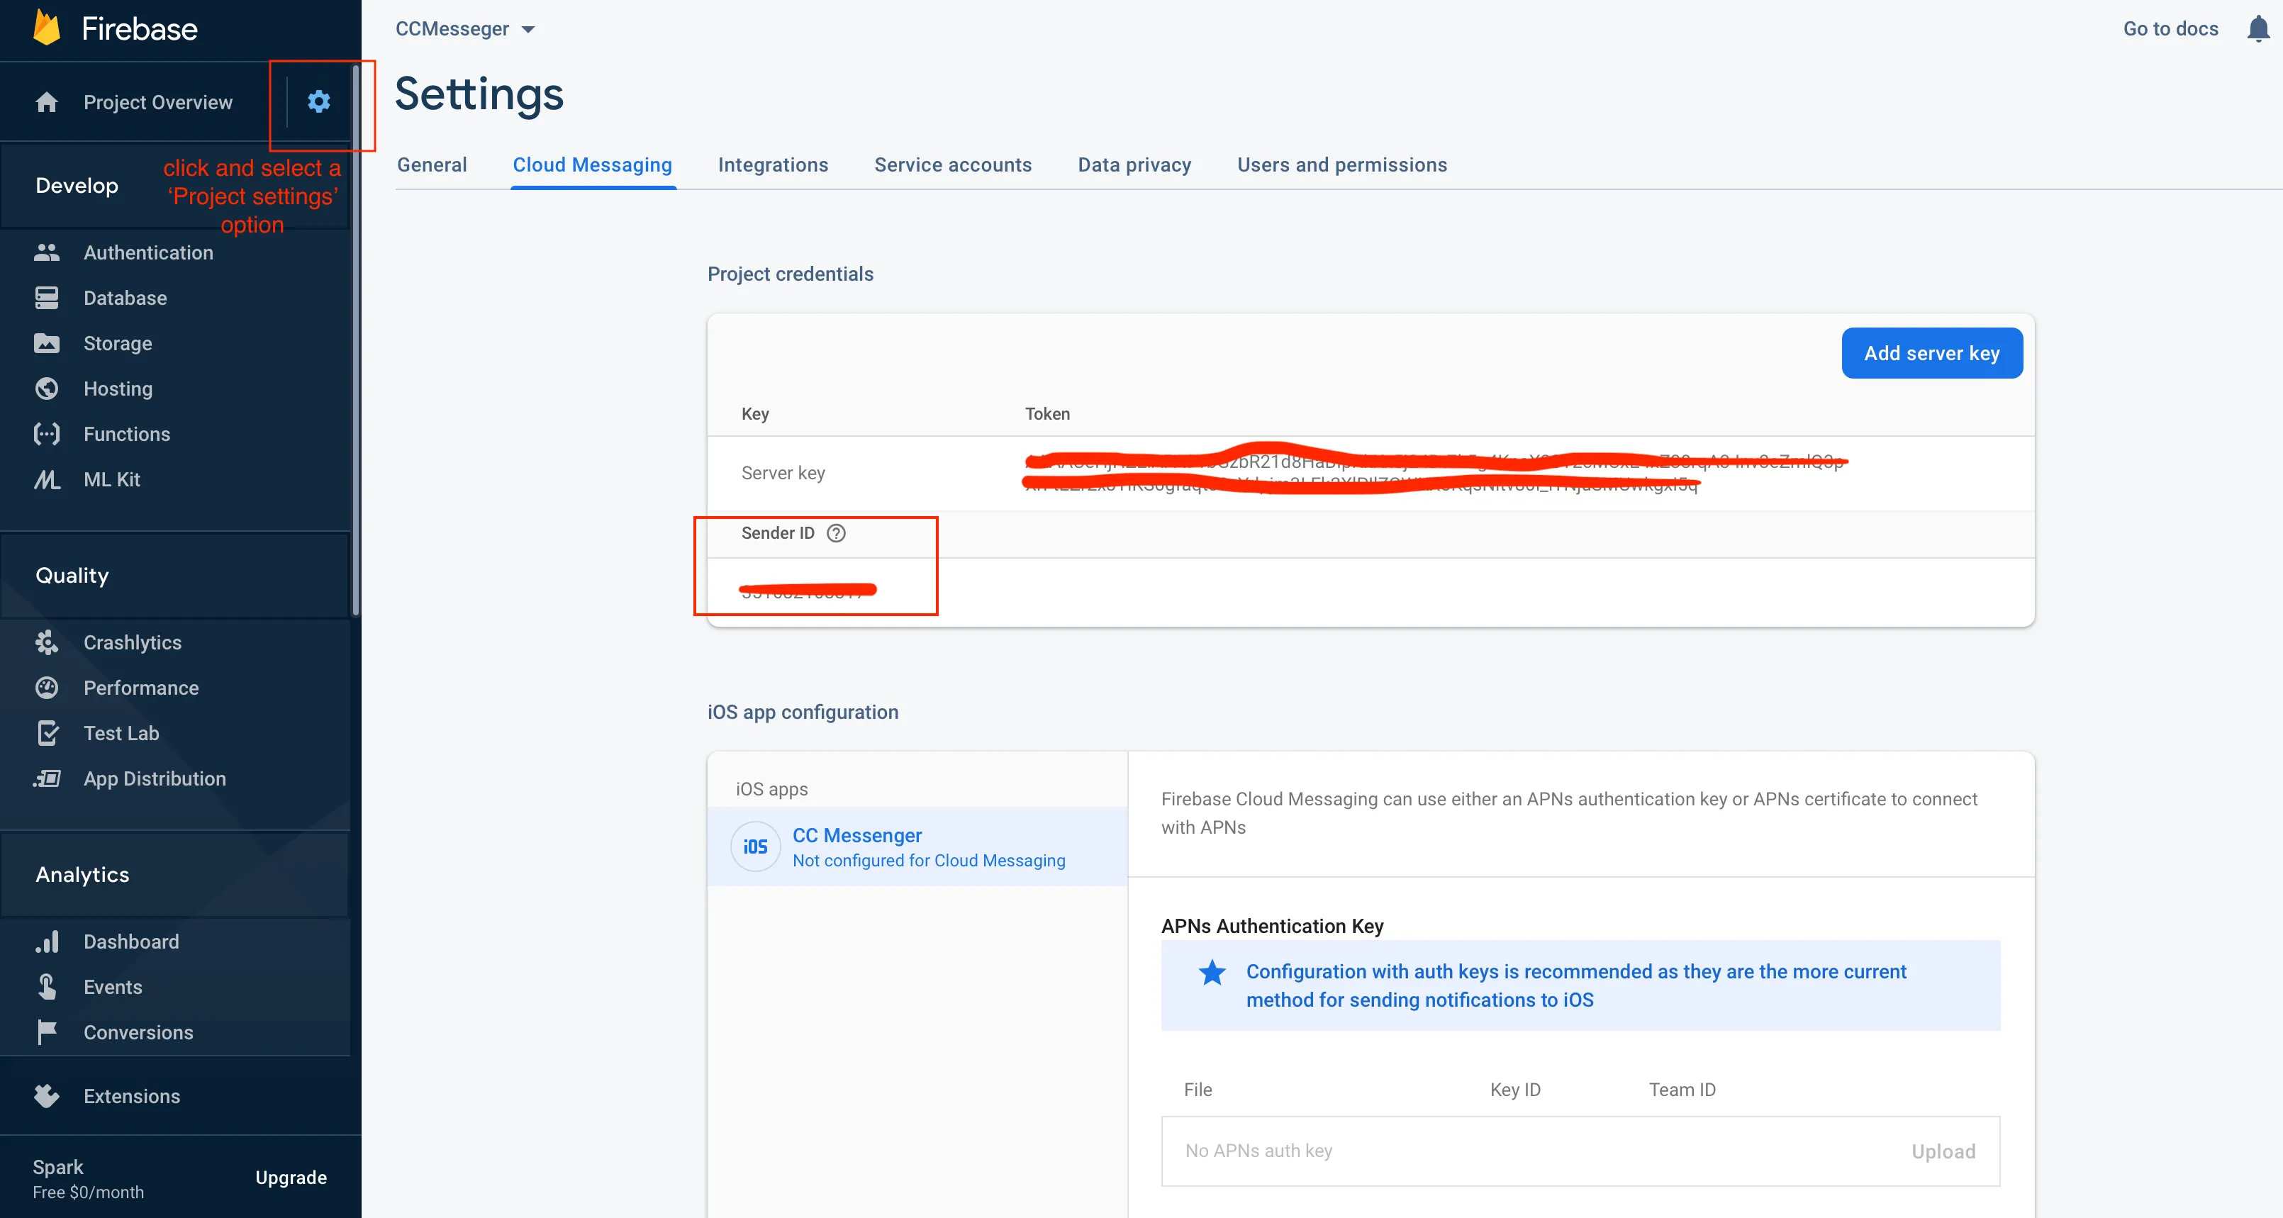Switch to the Service accounts tab
Image resolution: width=2283 pixels, height=1218 pixels.
point(953,165)
